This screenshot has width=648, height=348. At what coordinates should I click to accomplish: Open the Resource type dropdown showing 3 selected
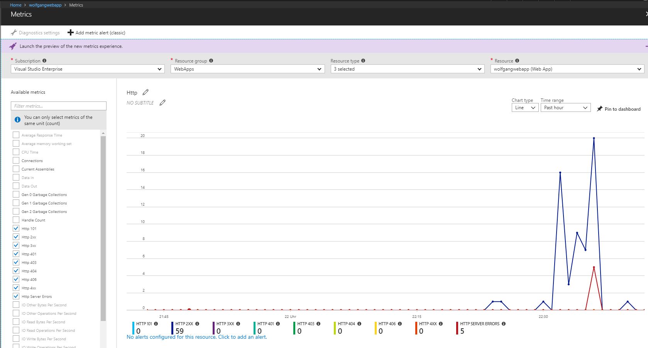[x=406, y=69]
